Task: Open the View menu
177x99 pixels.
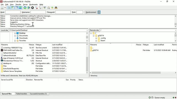Action: (x=12, y=4)
